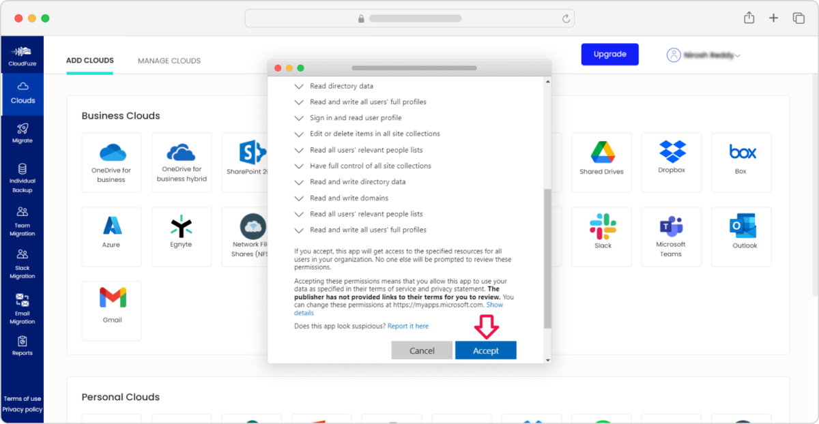Image resolution: width=819 pixels, height=424 pixels.
Task: Select the Gmail cloud icon
Action: [111, 310]
